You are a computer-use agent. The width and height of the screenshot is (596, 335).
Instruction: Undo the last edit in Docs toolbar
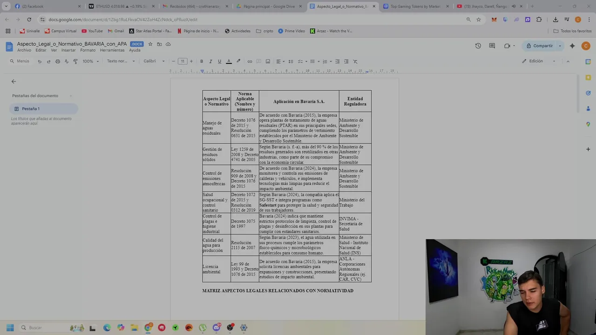pyautogui.click(x=40, y=61)
